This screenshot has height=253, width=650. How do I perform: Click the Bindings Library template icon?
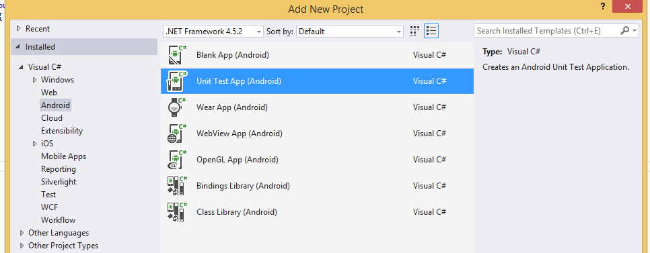click(178, 186)
